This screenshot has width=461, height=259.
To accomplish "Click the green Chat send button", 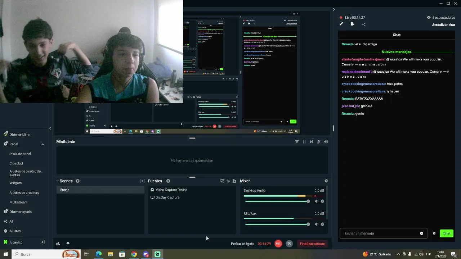I will (447, 233).
